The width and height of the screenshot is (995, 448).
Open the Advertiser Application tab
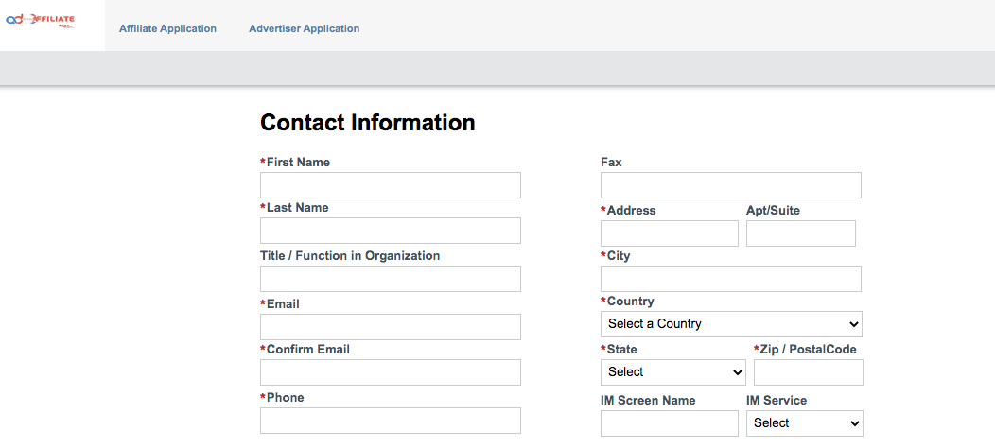point(304,28)
